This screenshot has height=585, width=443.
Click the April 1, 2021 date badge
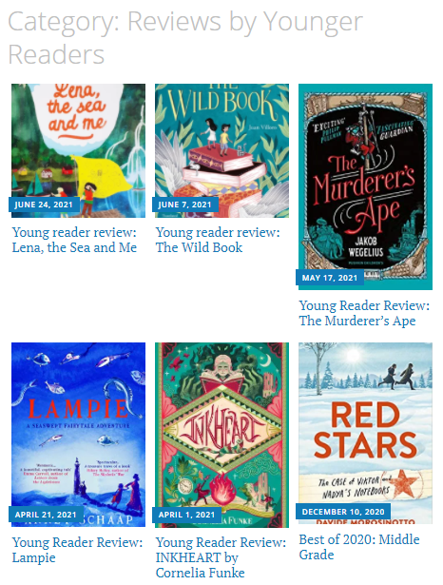[187, 515]
